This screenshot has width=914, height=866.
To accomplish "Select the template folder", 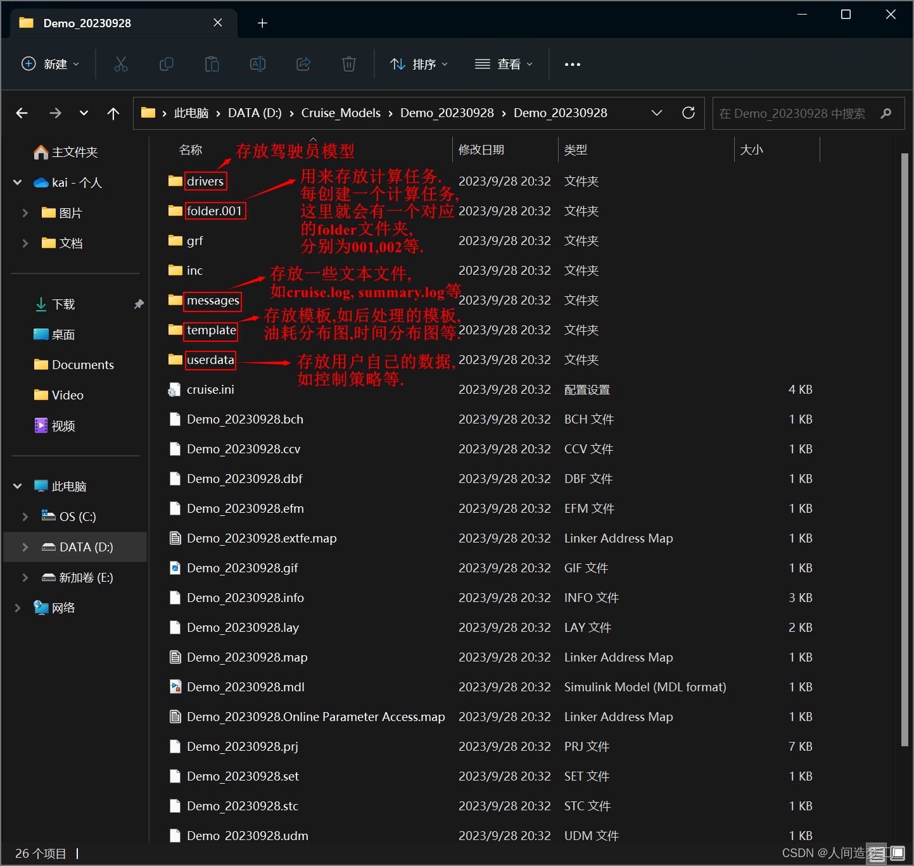I will 212,330.
